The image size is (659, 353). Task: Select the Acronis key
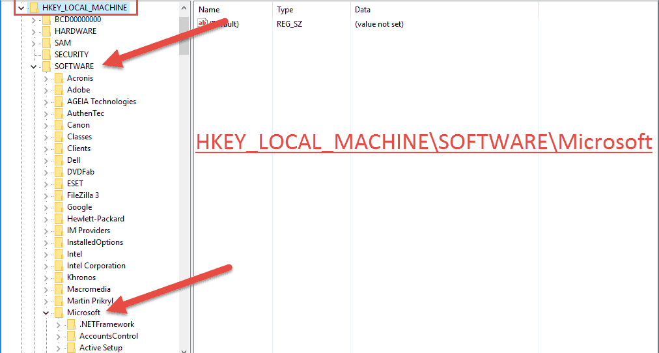[80, 78]
